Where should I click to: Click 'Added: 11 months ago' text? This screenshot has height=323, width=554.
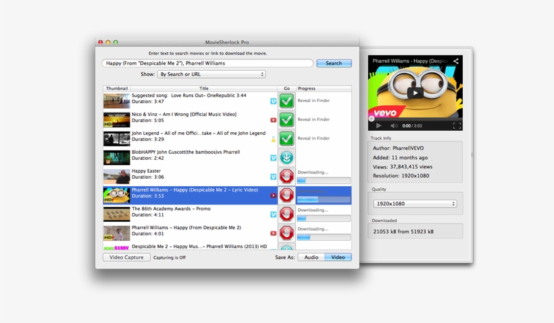pyautogui.click(x=401, y=158)
